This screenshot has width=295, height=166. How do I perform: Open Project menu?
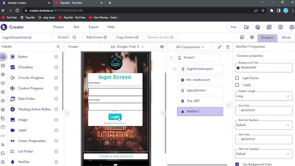tap(59, 27)
